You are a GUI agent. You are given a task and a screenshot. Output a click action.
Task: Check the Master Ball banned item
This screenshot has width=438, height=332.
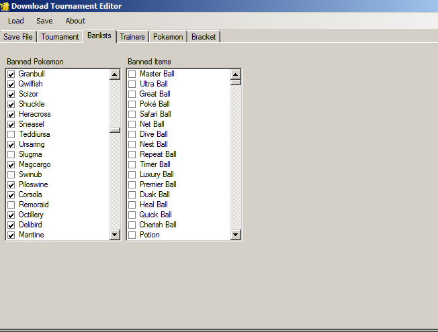point(132,74)
